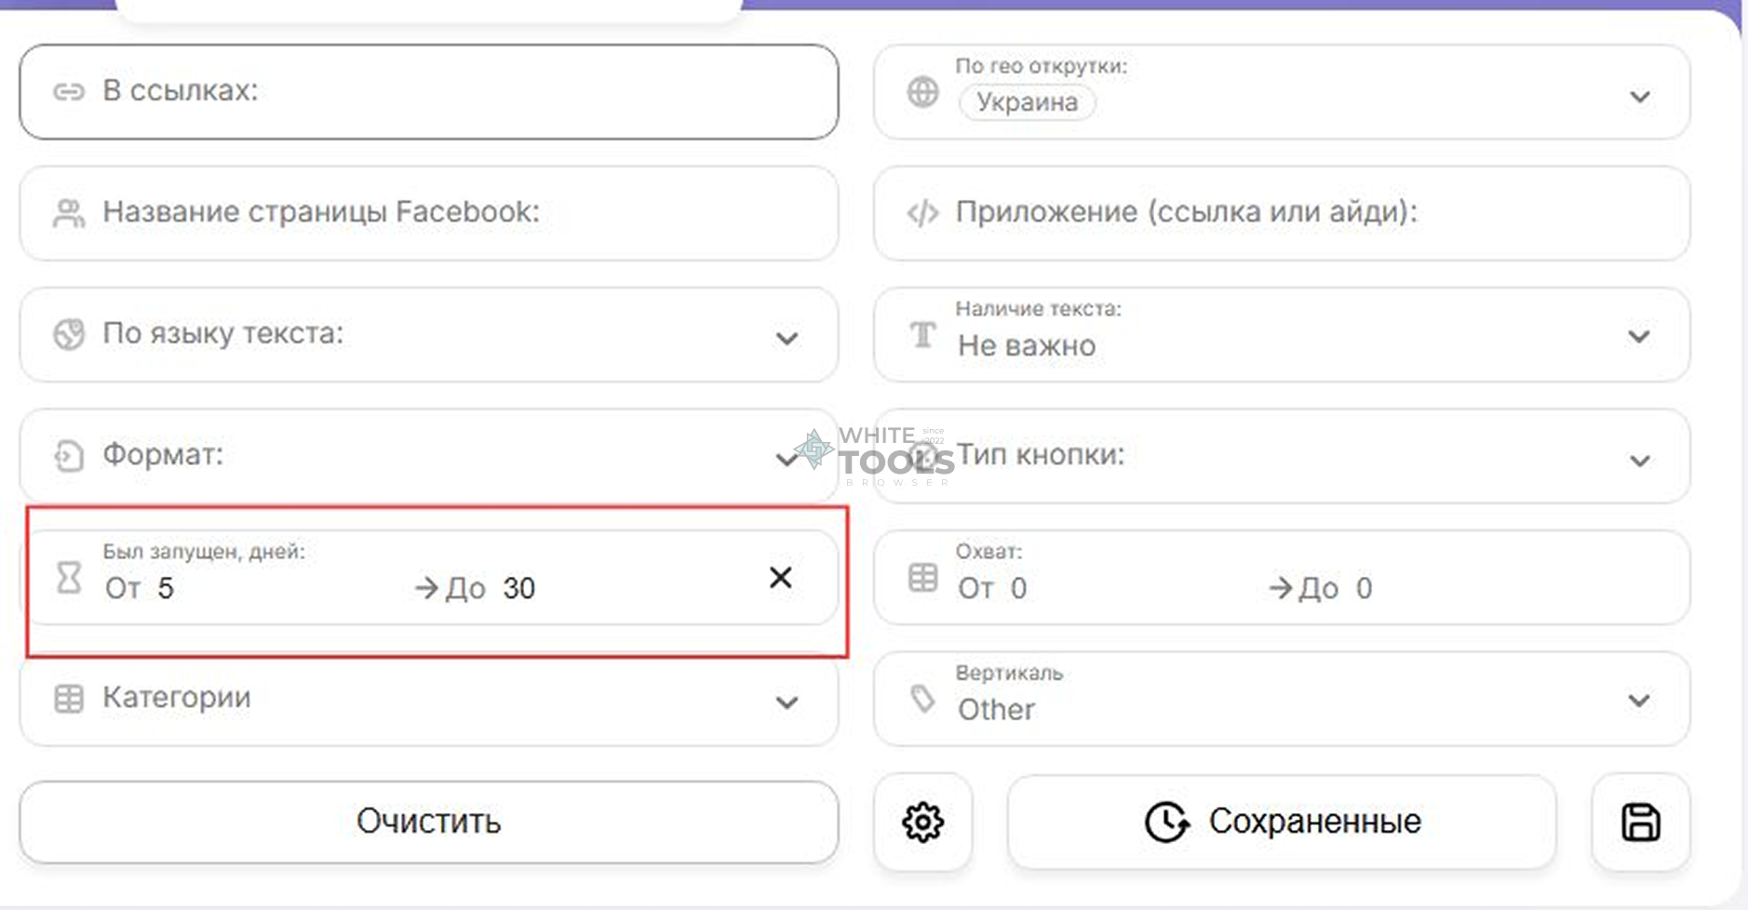This screenshot has width=1748, height=910.
Task: Open the Сохраненные saved filters button
Action: coord(1281,823)
